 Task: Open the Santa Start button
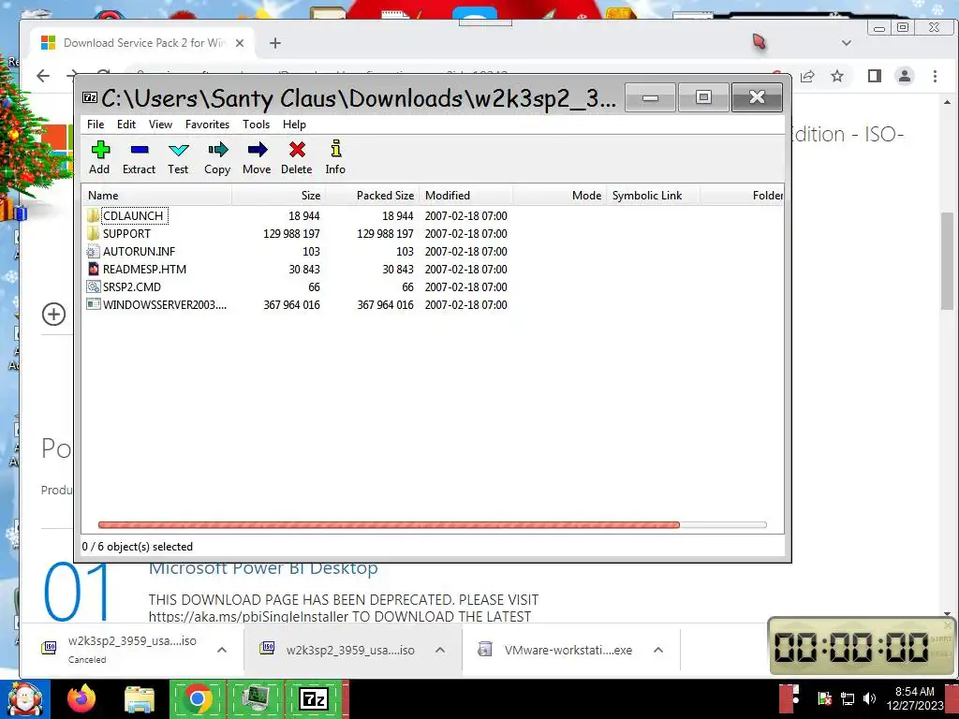click(25, 698)
